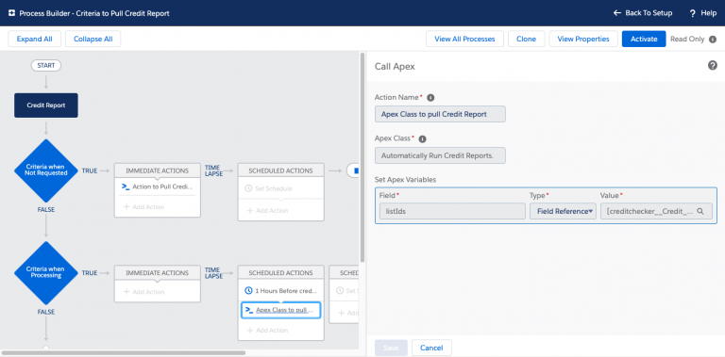Click the disabled Save button
The width and height of the screenshot is (725, 357).
point(391,348)
